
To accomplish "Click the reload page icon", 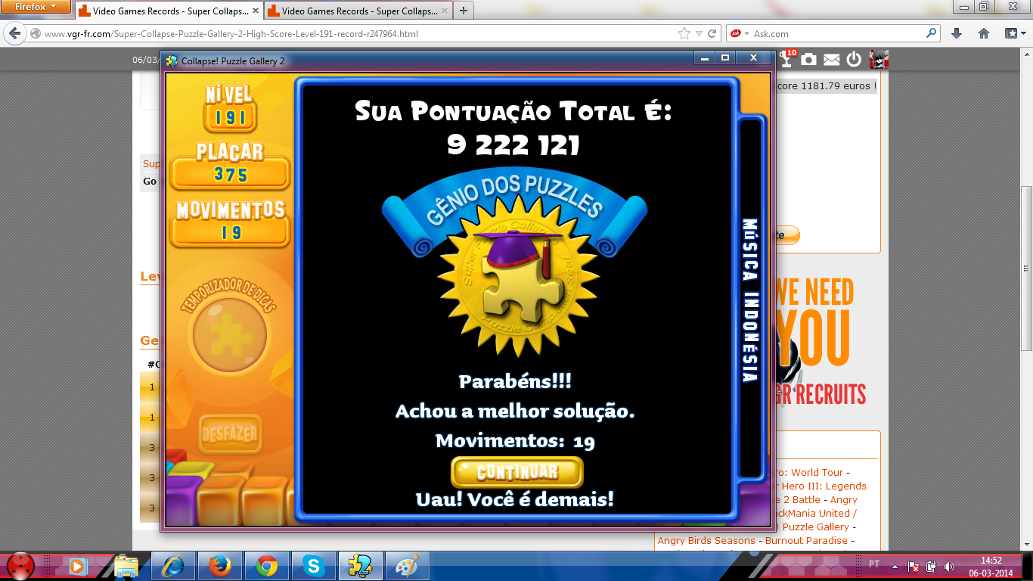I will pyautogui.click(x=712, y=33).
